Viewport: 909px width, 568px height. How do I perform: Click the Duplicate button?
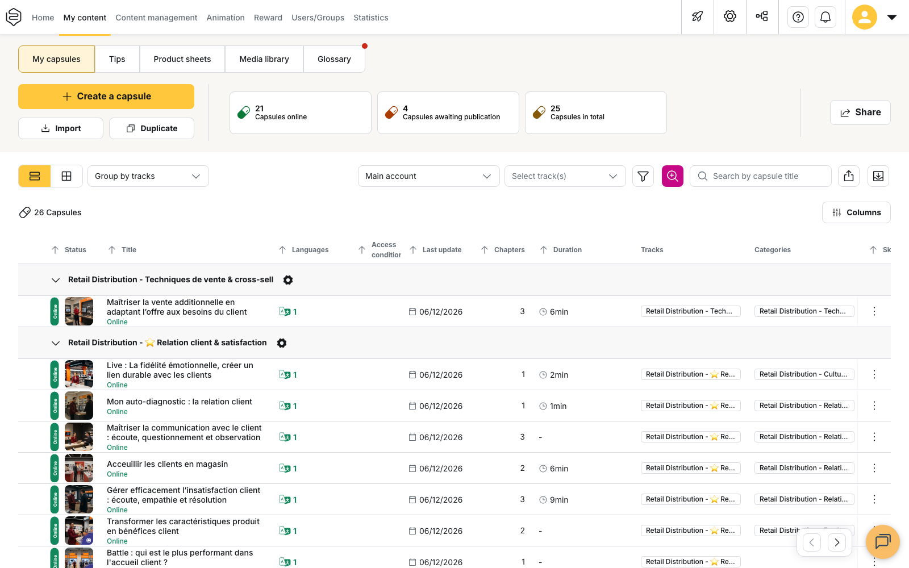[x=152, y=128]
